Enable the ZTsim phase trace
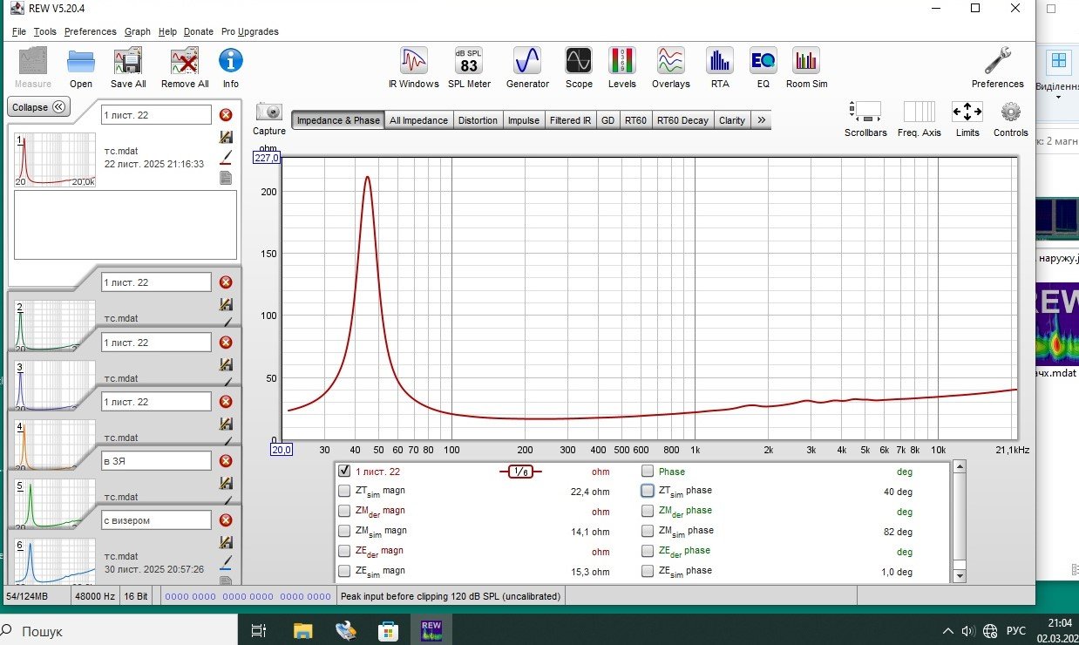This screenshot has height=645, width=1079. 648,491
